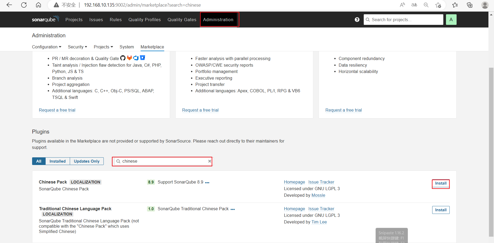Request free trial in right edition card

344,110
